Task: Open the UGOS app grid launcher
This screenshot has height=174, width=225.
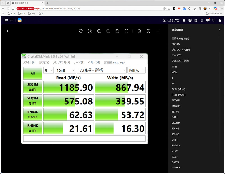Action: 12,20
